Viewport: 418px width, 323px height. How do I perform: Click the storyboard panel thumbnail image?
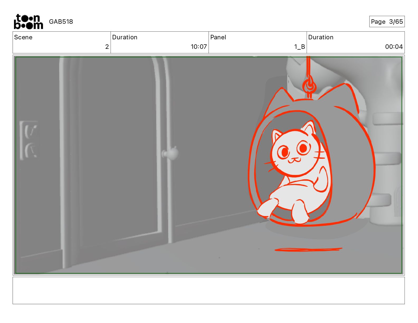208,165
